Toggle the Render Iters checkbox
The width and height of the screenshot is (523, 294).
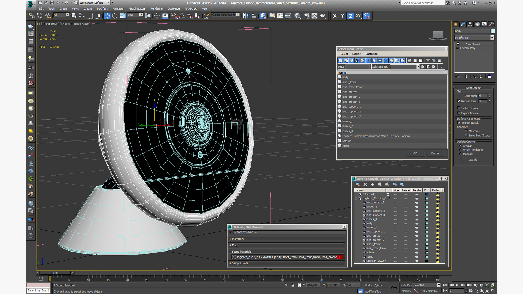coord(459,101)
